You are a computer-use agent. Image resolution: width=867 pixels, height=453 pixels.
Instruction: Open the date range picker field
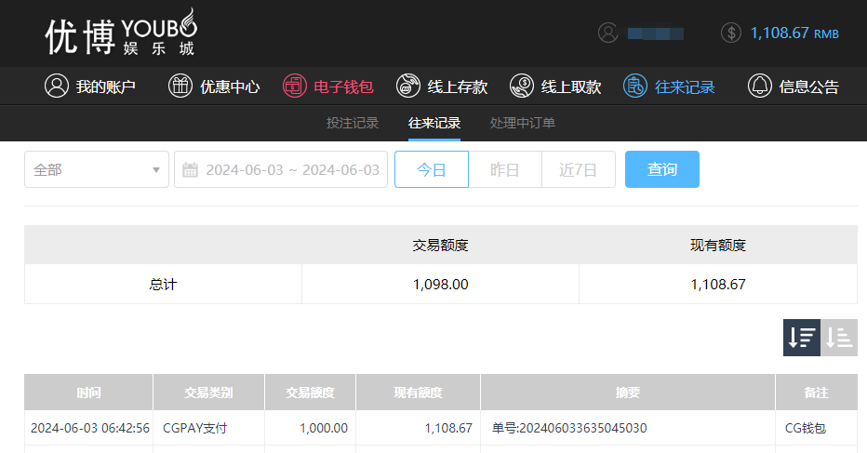pyautogui.click(x=281, y=169)
